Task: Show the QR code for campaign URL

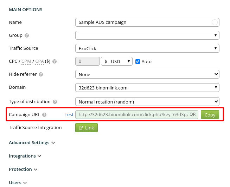Action: coord(193,114)
